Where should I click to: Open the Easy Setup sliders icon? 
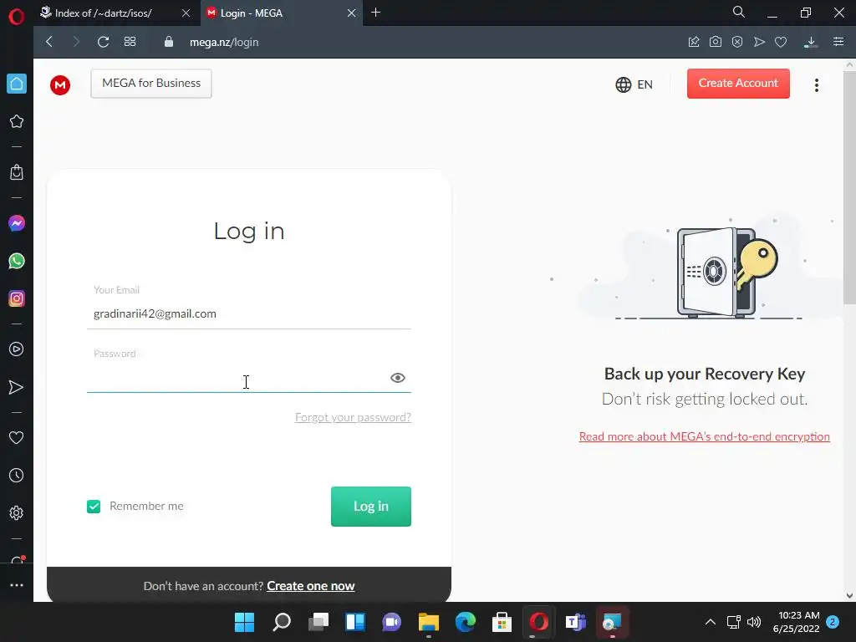(x=838, y=42)
